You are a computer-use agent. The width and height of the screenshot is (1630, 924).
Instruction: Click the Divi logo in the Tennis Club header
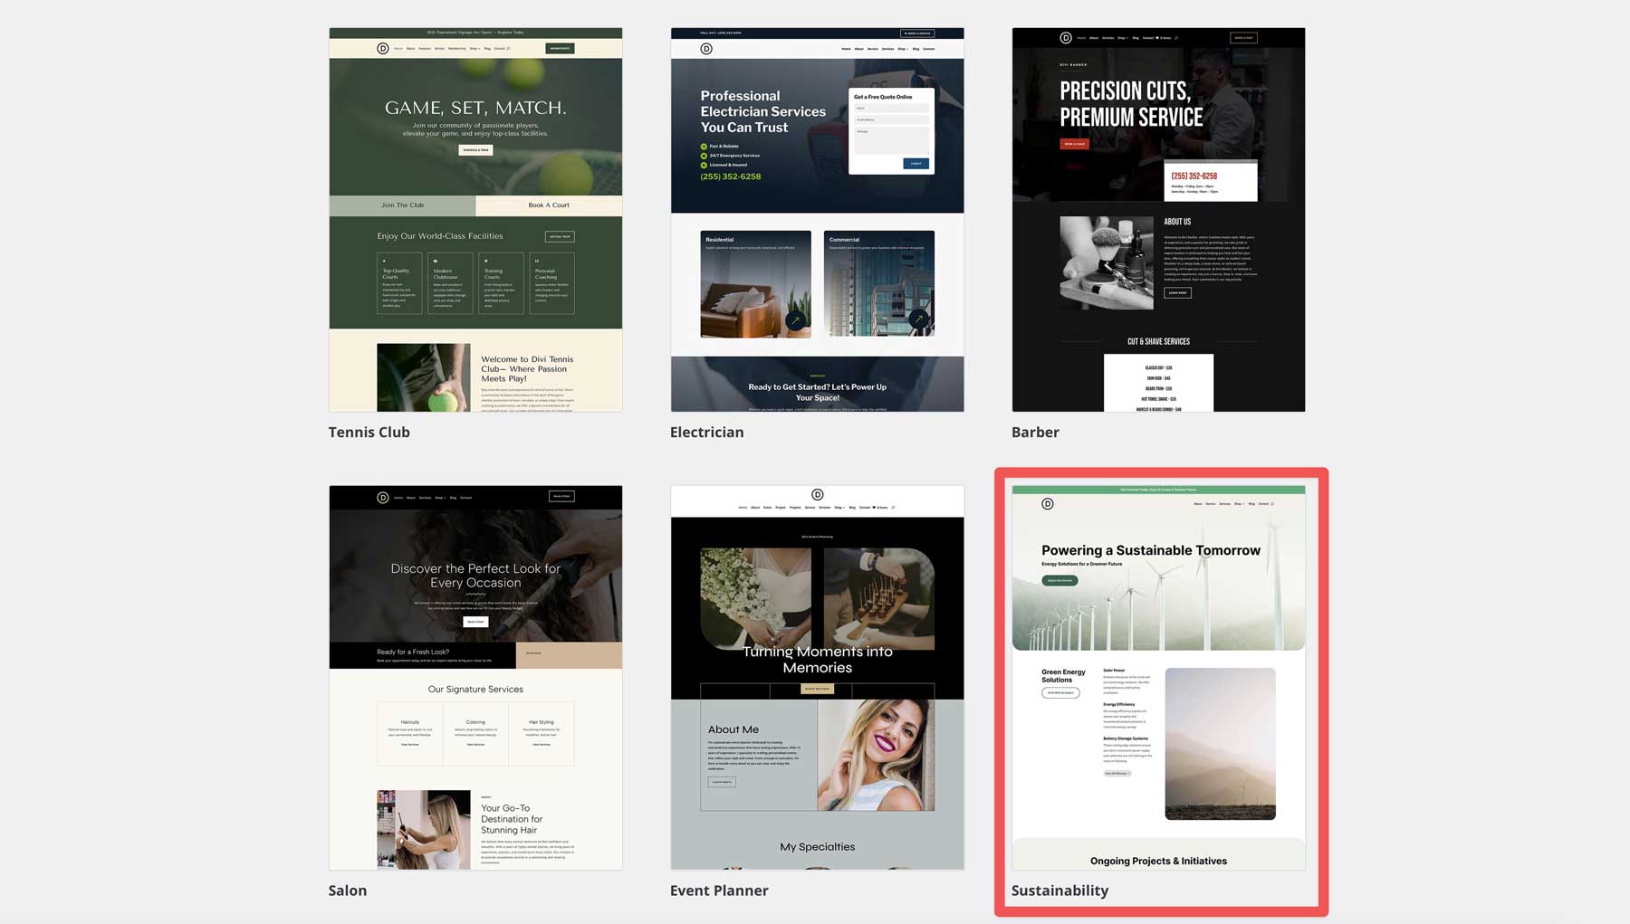[x=383, y=49]
